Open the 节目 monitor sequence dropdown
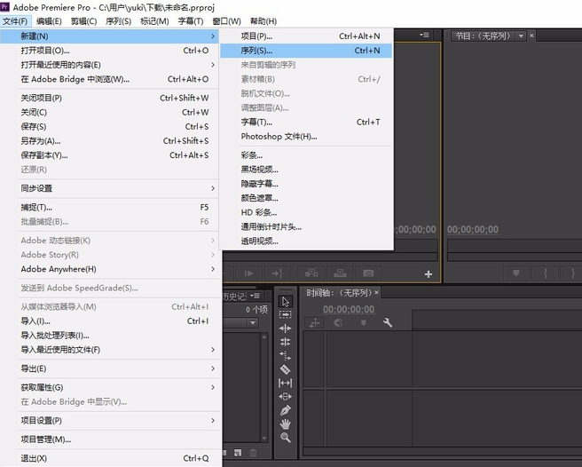 tap(521, 36)
